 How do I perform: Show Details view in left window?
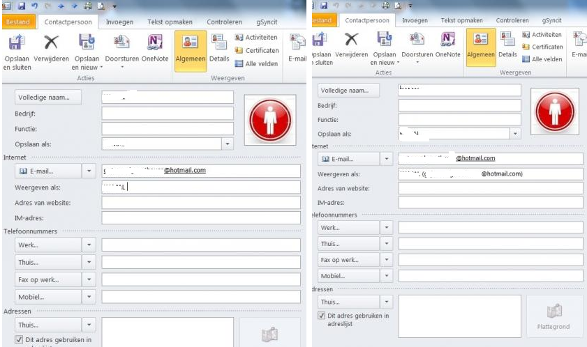pos(219,49)
